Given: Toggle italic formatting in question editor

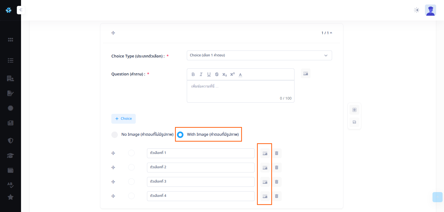Looking at the screenshot, I should pos(201,74).
